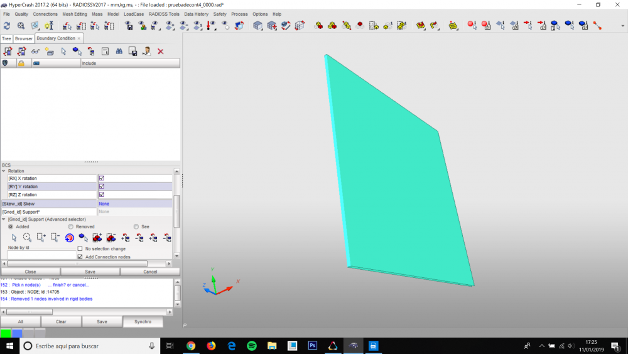Click the single red cube among white cubes icon
Viewport: 628px width, 354px height.
point(360,26)
